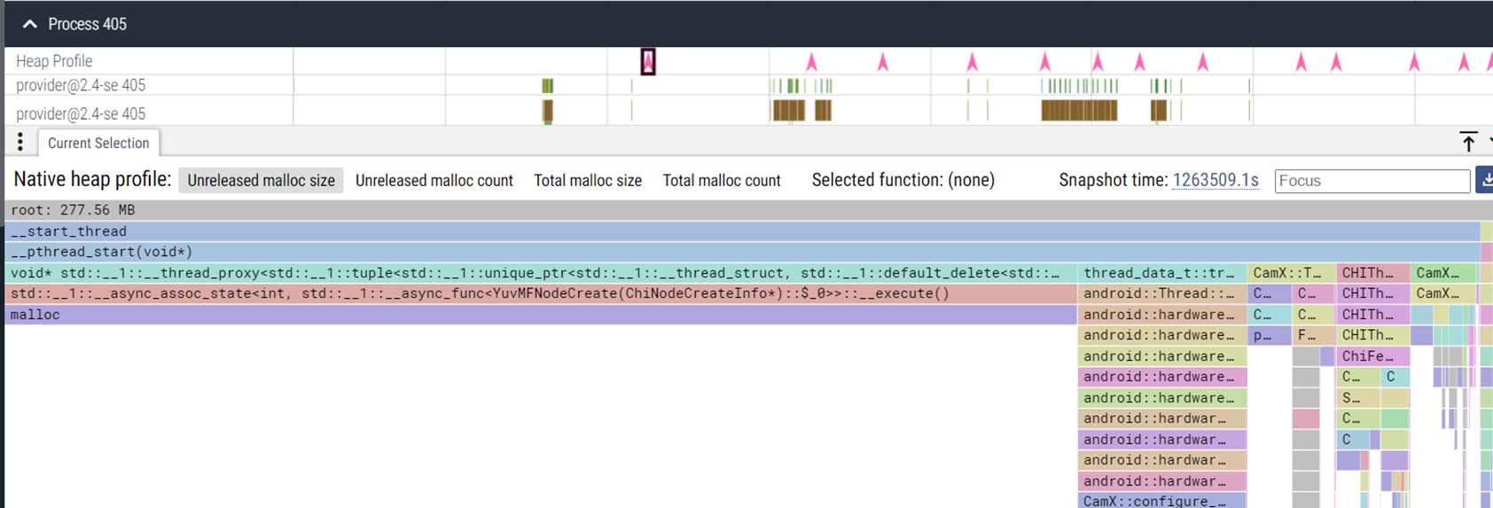
Task: Switch to the Current Selection tab
Action: click(x=98, y=143)
